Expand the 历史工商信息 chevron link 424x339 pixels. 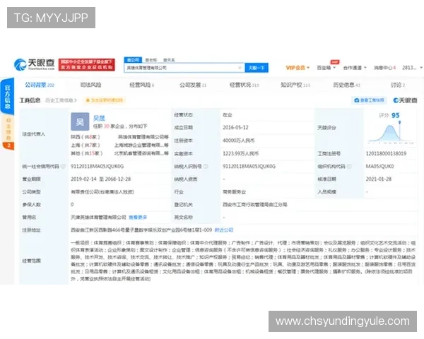(x=61, y=100)
